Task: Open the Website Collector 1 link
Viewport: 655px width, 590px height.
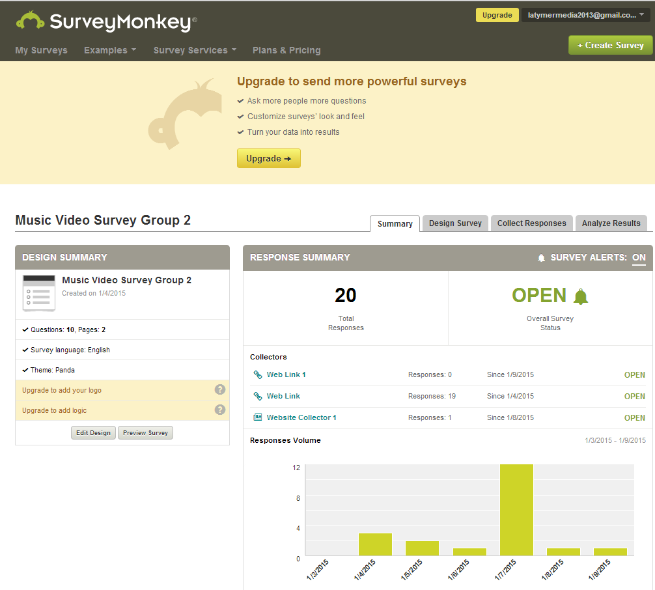Action: [301, 417]
